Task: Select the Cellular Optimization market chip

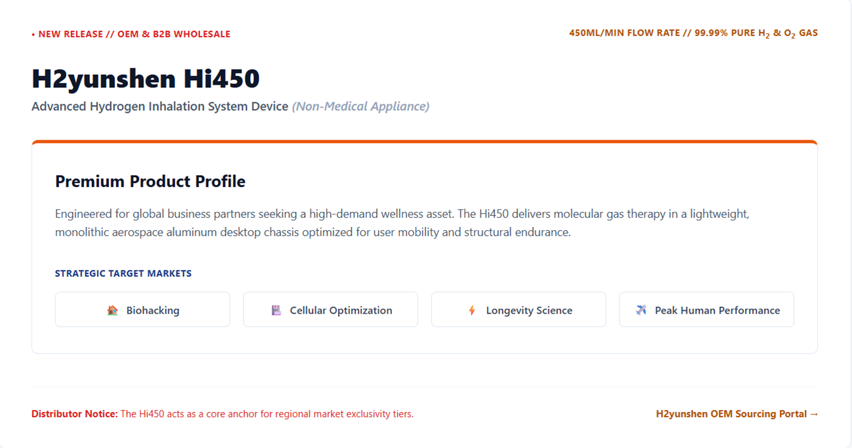Action: click(x=330, y=310)
